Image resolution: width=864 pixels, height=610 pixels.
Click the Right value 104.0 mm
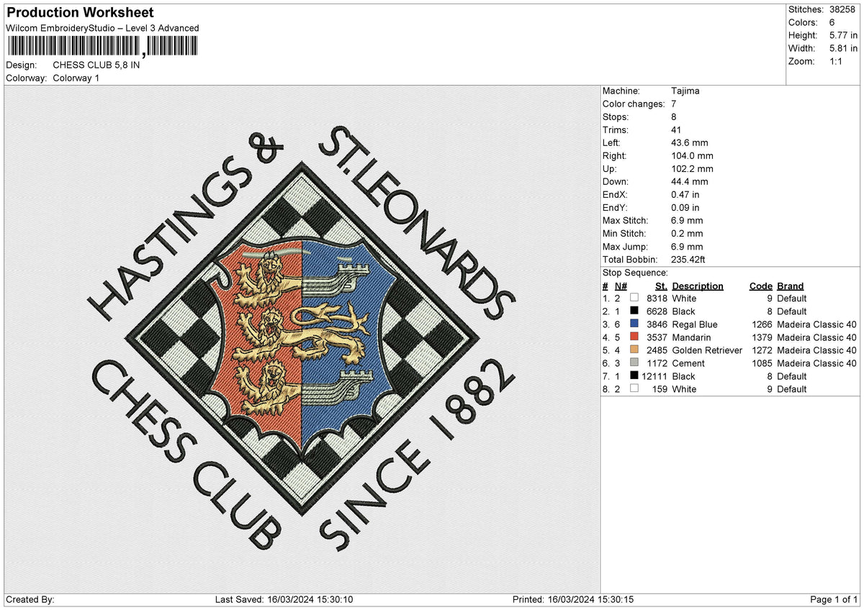(692, 155)
